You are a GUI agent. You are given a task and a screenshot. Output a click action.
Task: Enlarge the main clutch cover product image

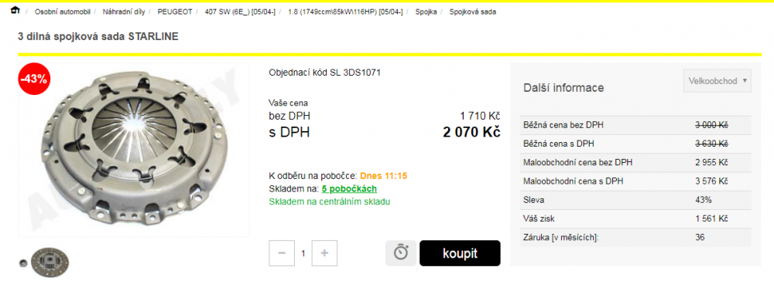(134, 150)
